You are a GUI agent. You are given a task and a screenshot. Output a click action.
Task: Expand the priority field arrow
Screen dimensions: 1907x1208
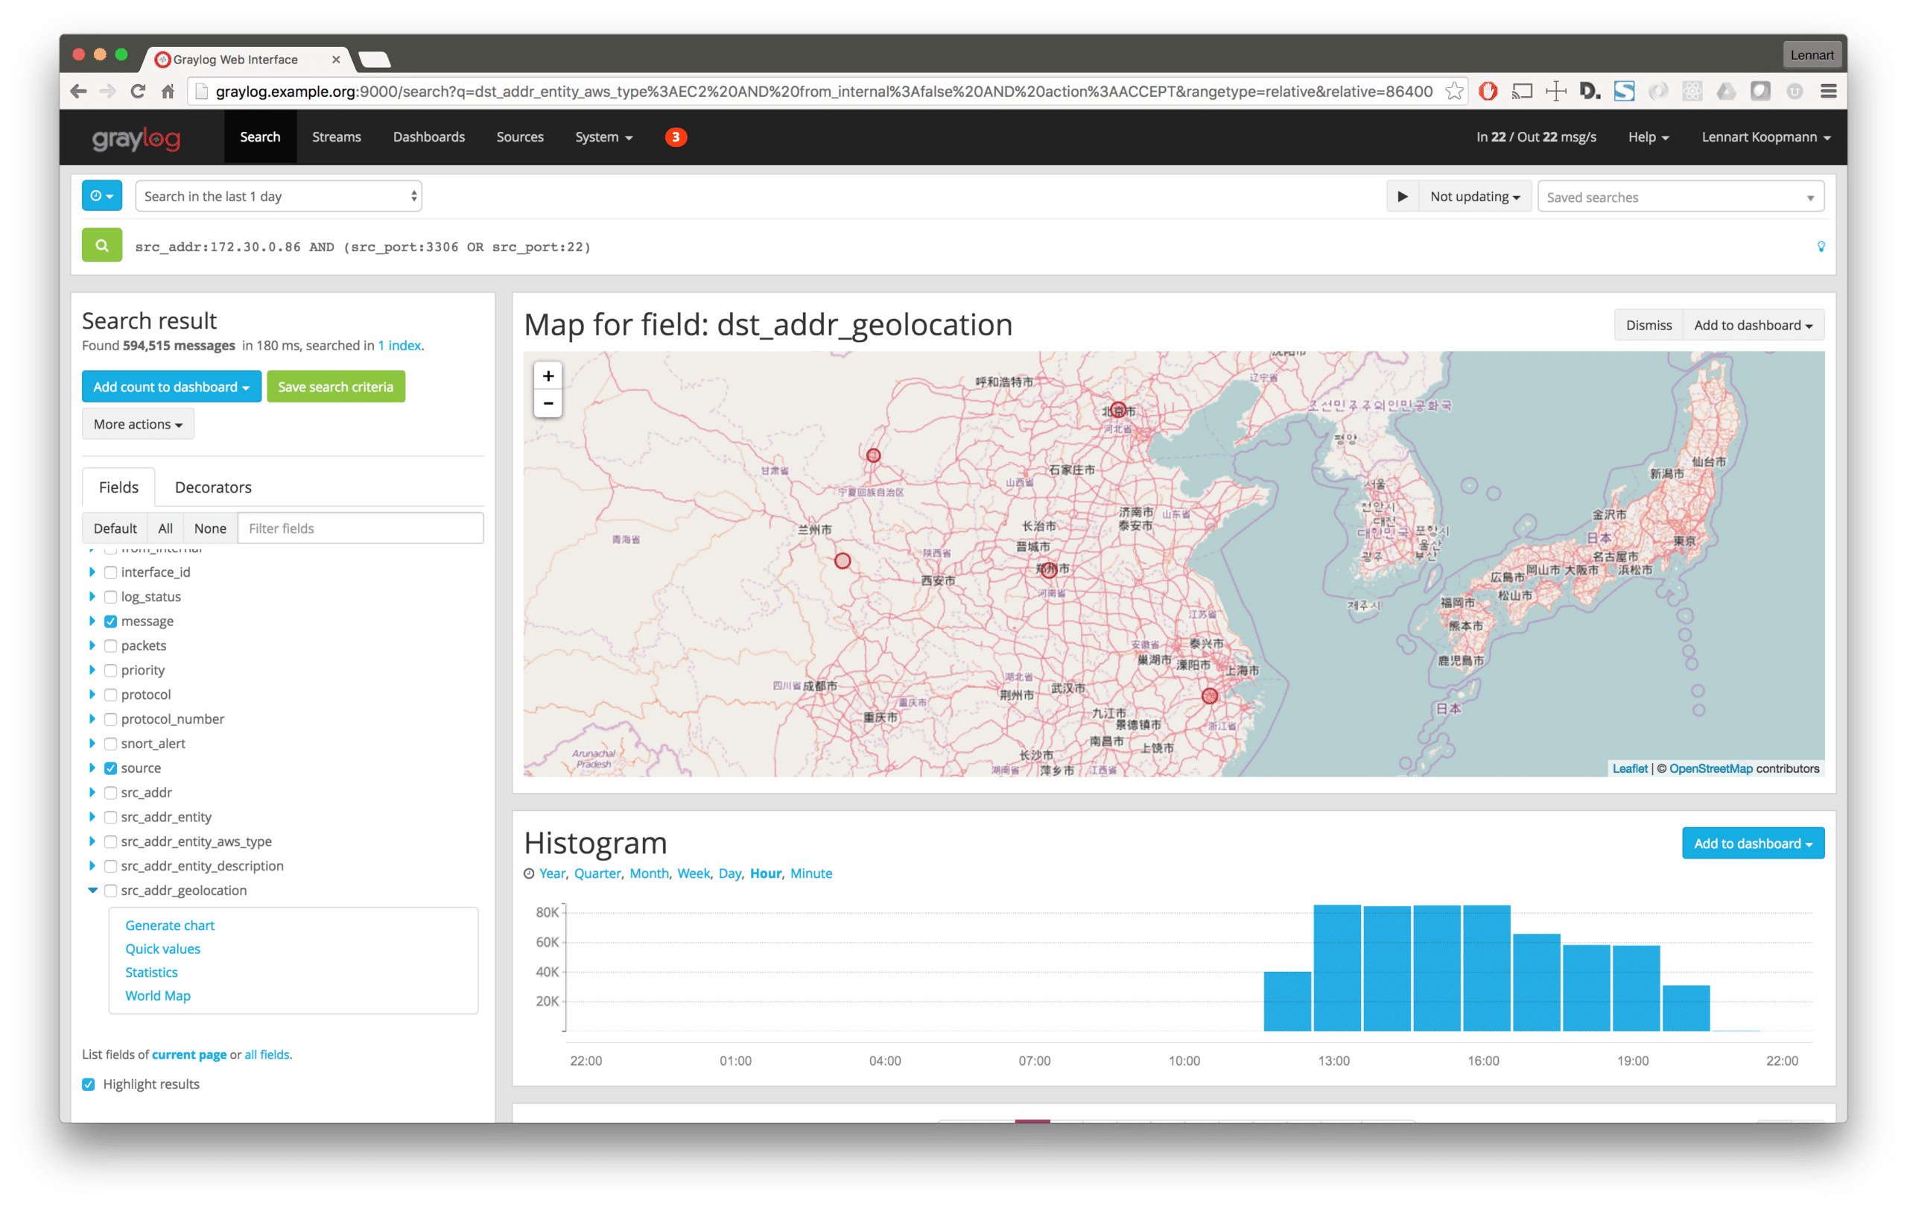92,670
